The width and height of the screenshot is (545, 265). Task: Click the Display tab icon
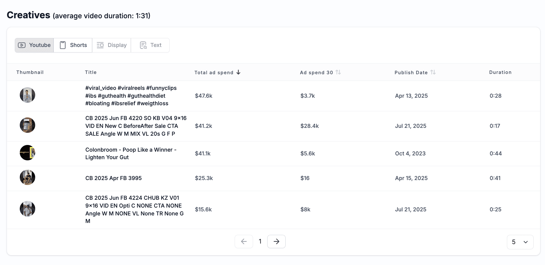100,45
